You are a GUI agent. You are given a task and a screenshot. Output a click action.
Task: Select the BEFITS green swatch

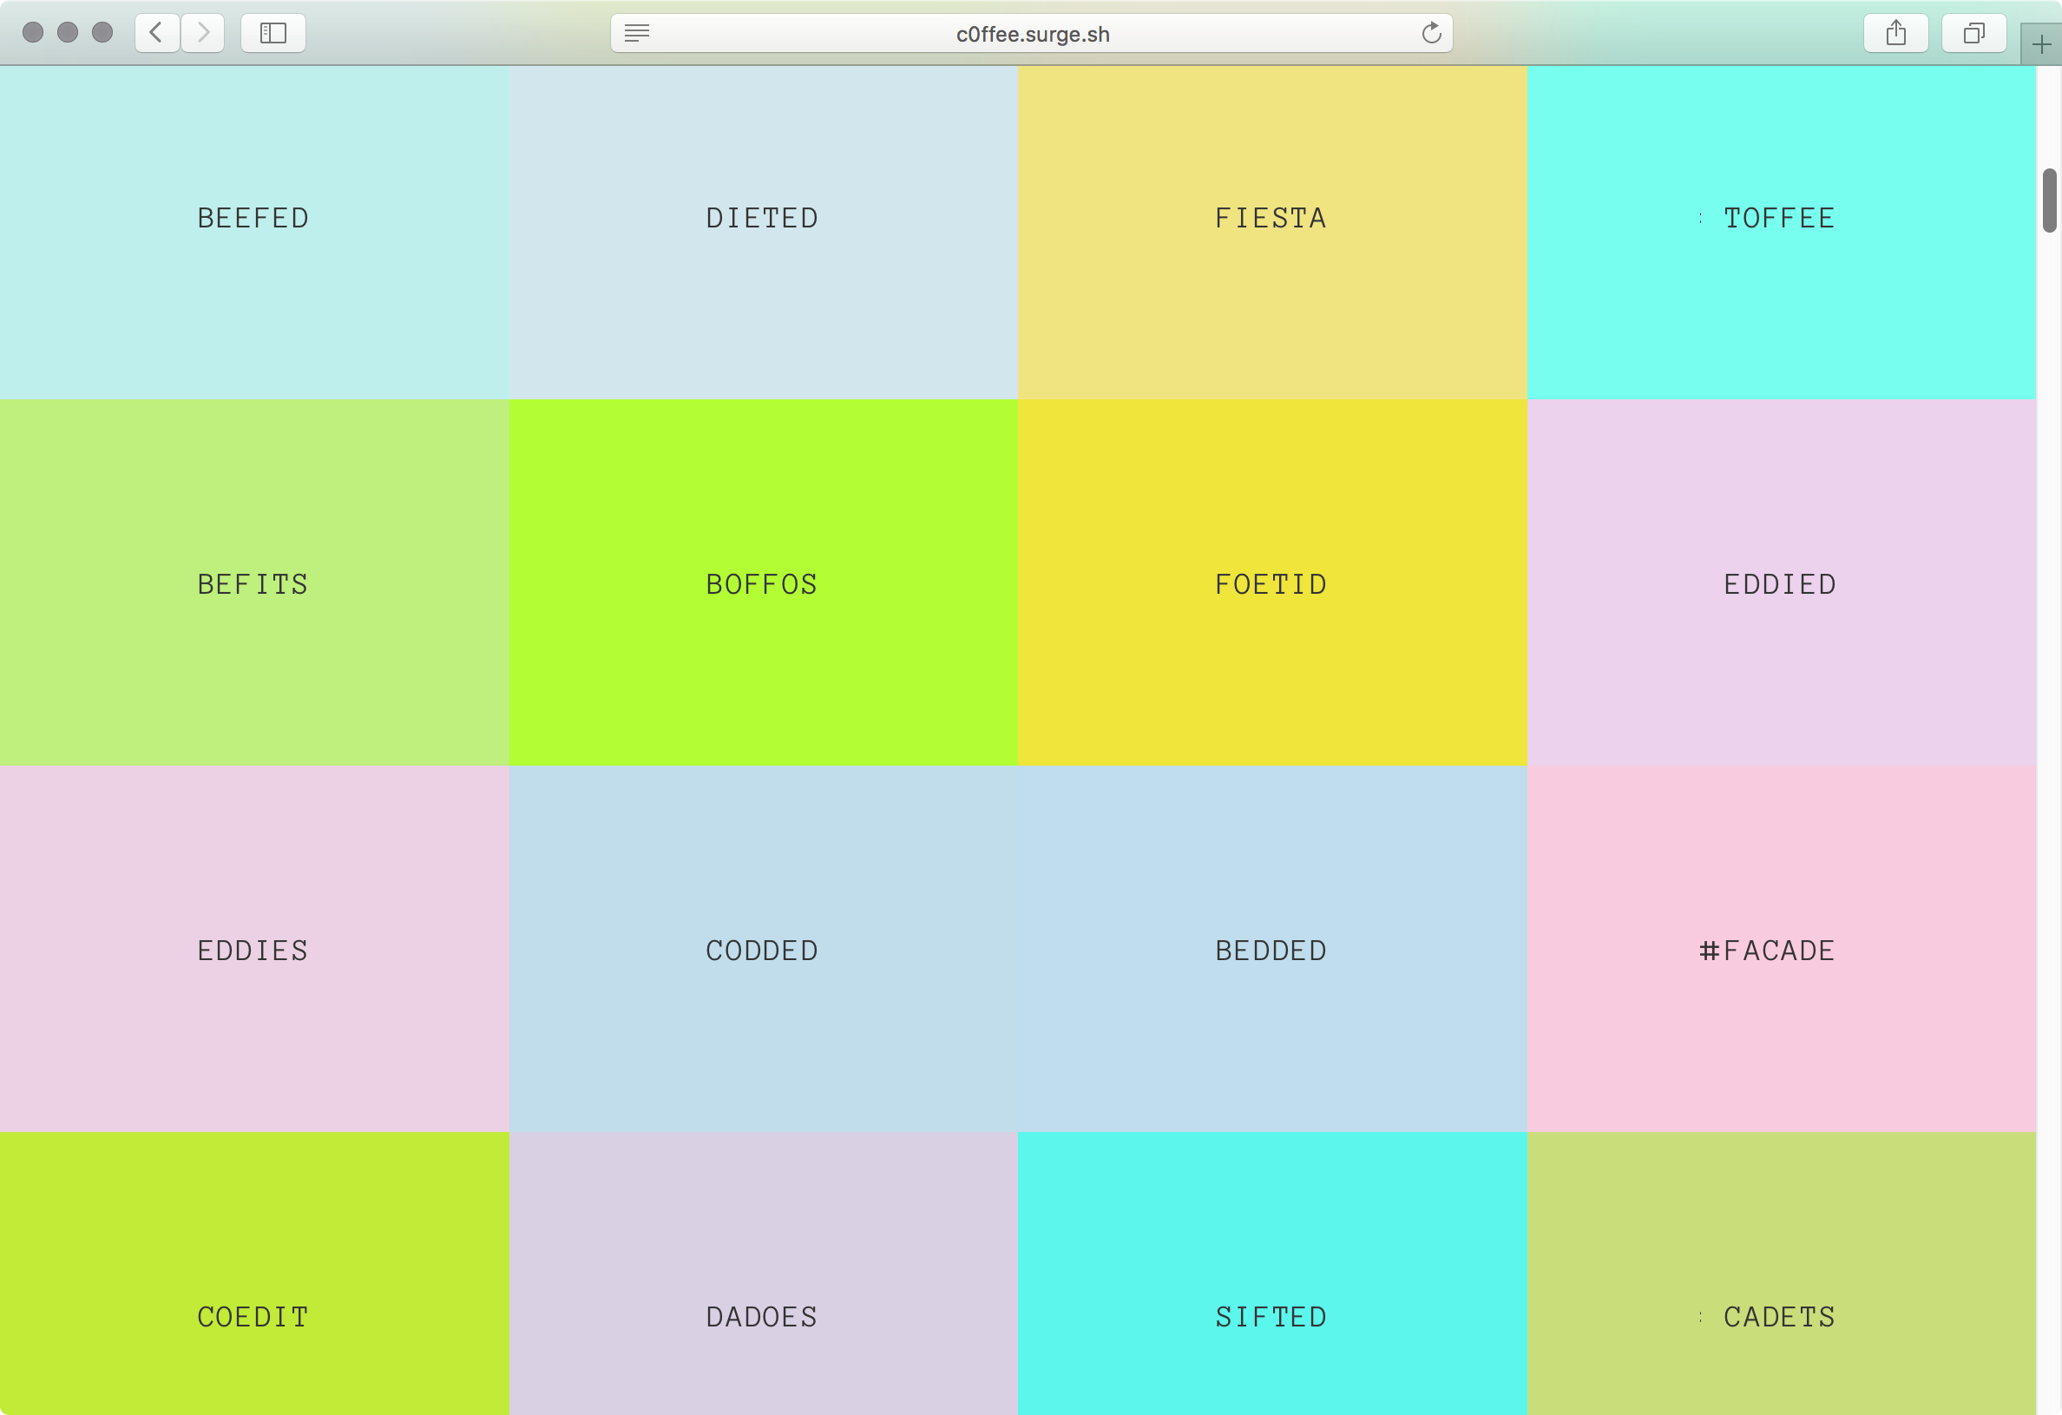click(254, 582)
